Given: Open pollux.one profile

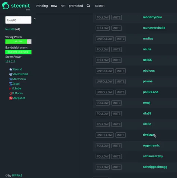Looking at the screenshot, I should tap(151, 92).
